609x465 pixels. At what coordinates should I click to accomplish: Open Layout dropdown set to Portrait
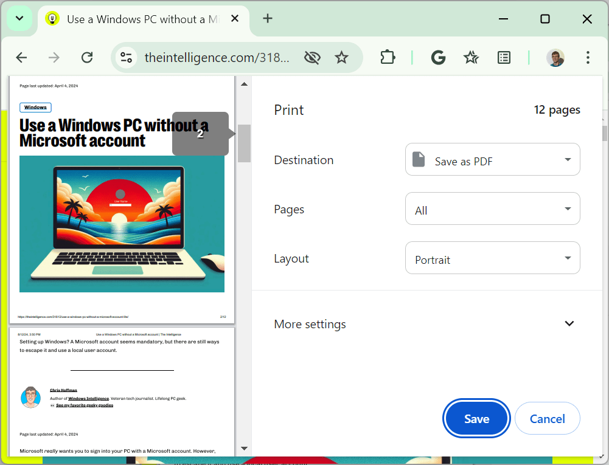coord(492,258)
